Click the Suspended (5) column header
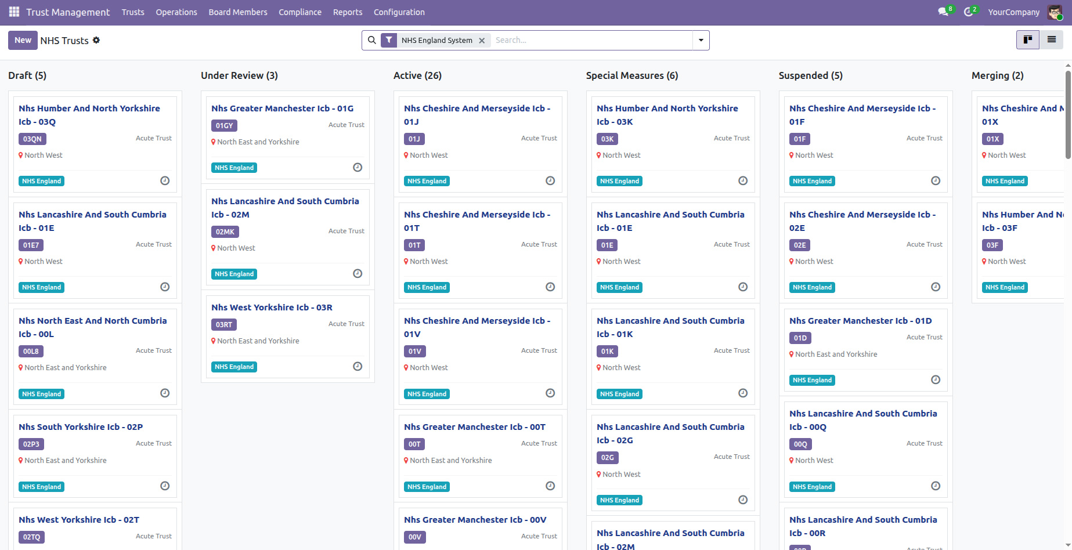The image size is (1072, 550). tap(811, 75)
